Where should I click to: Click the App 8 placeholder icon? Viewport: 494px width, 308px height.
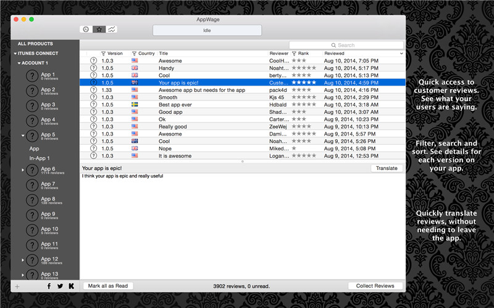32,200
